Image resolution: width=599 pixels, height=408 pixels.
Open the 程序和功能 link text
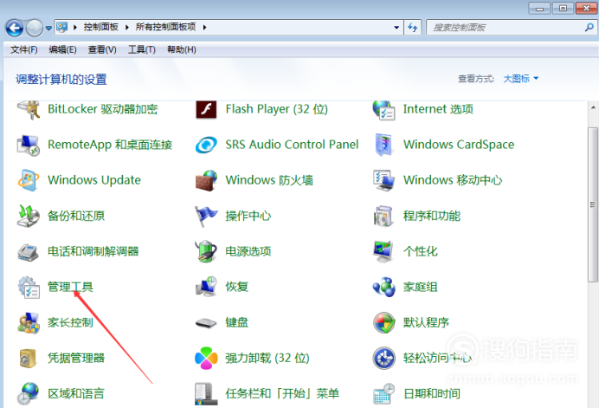(x=432, y=216)
